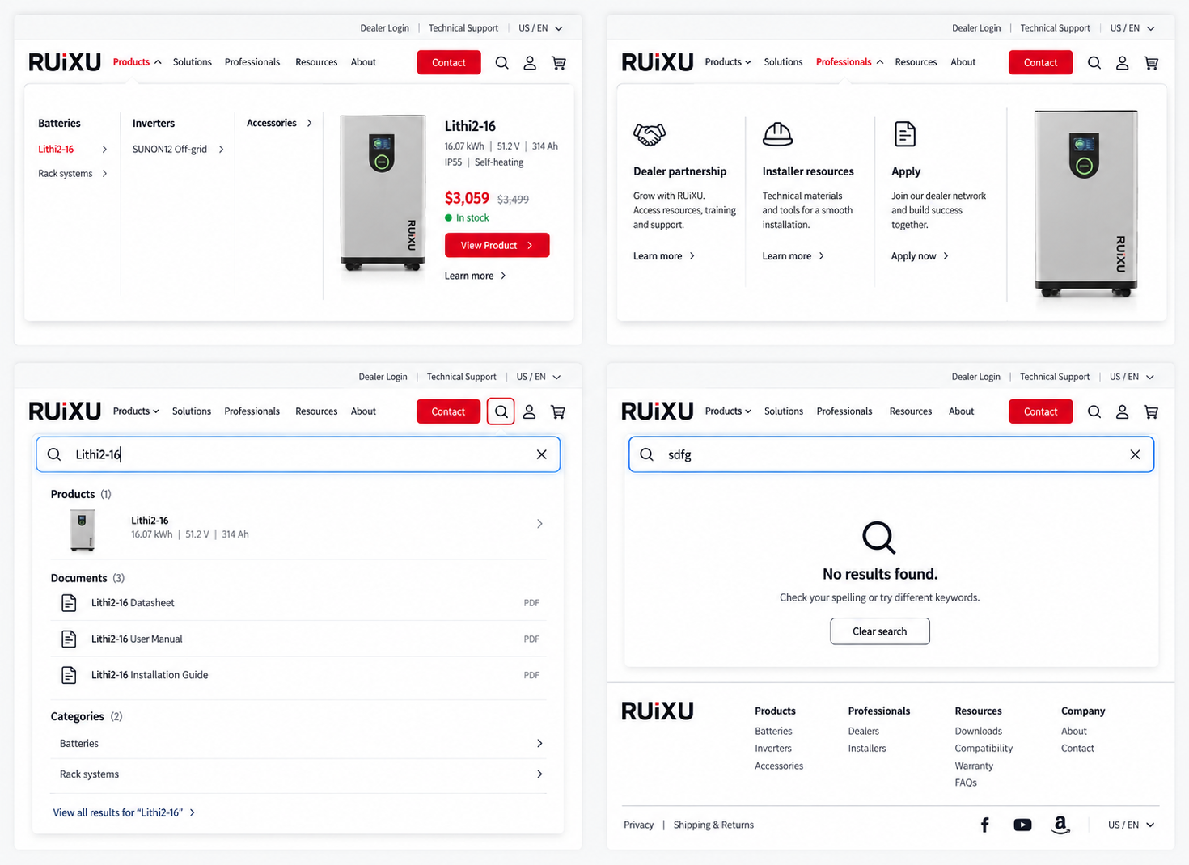The height and width of the screenshot is (865, 1189).
Task: Open account icon in header above Products menu
Action: (530, 62)
